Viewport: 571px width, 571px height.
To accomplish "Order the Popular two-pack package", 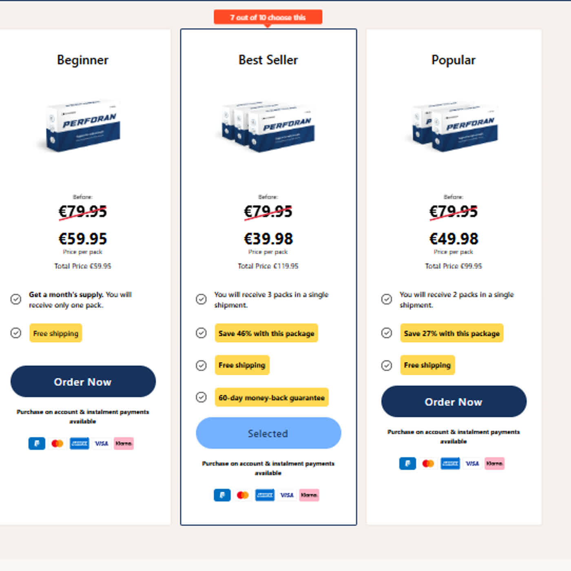I will 454,402.
